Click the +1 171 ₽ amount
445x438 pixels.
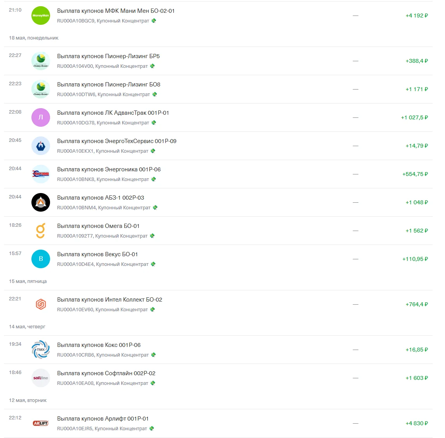click(x=417, y=89)
